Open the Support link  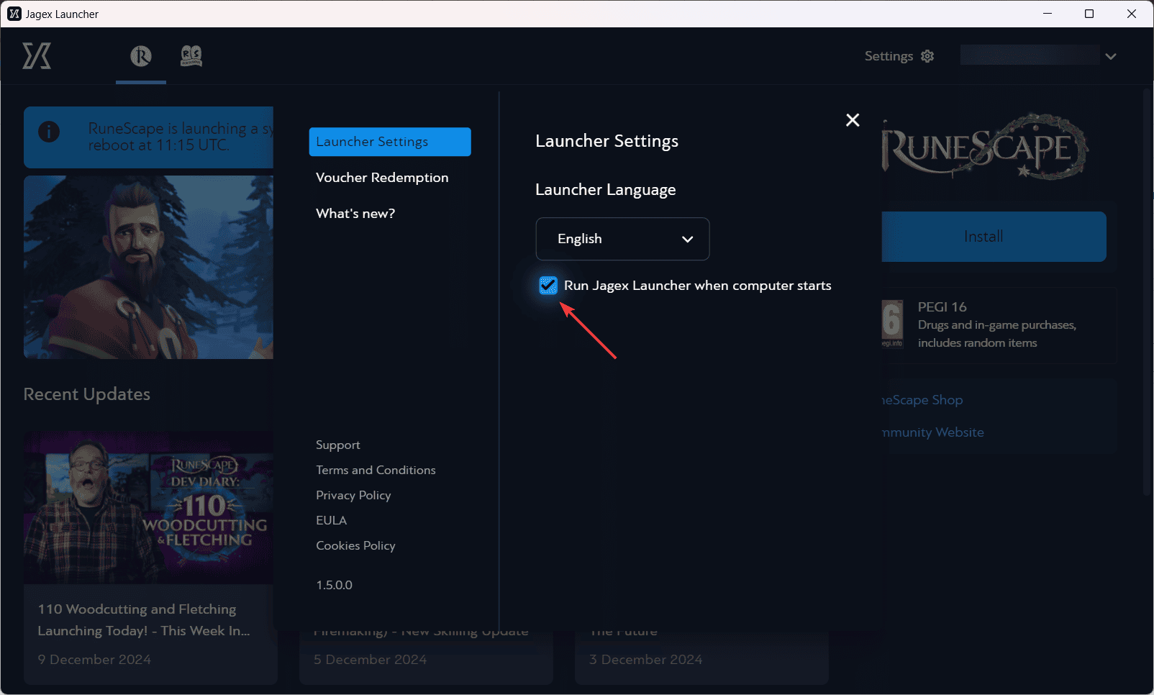[x=338, y=445]
